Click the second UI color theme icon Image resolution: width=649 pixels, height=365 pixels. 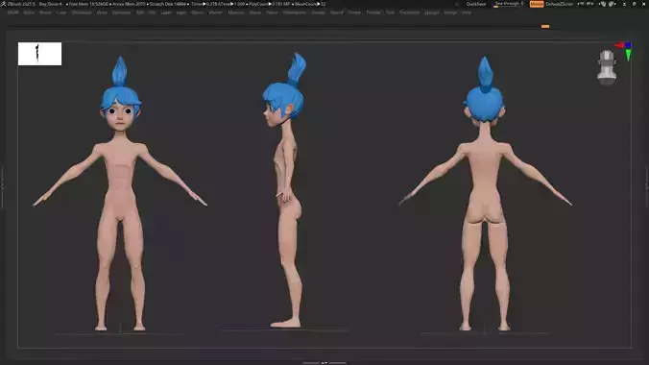613,4
